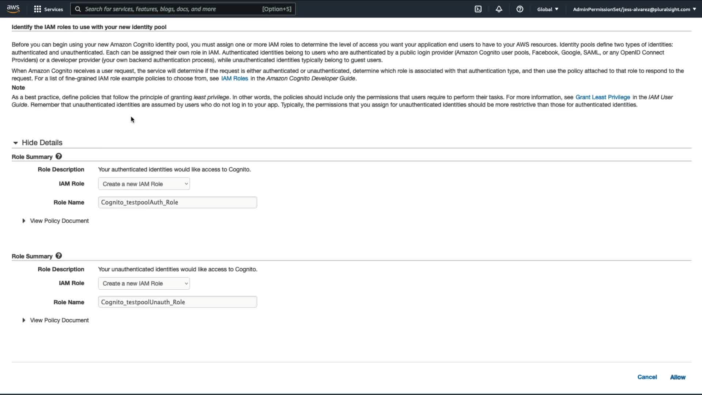Click the Allow button
The width and height of the screenshot is (702, 395).
(678, 377)
